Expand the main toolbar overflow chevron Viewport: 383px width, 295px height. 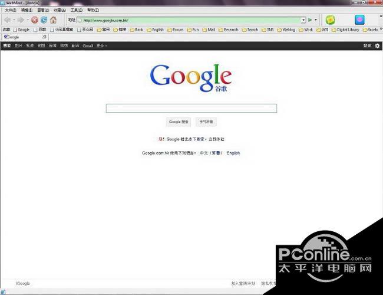tap(381, 16)
